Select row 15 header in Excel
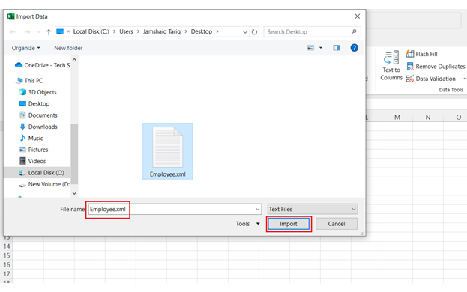 (x=7, y=255)
